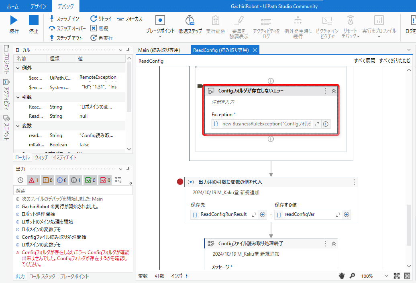
Task: Click the 続行 (Continue) play icon
Action: pos(14,20)
